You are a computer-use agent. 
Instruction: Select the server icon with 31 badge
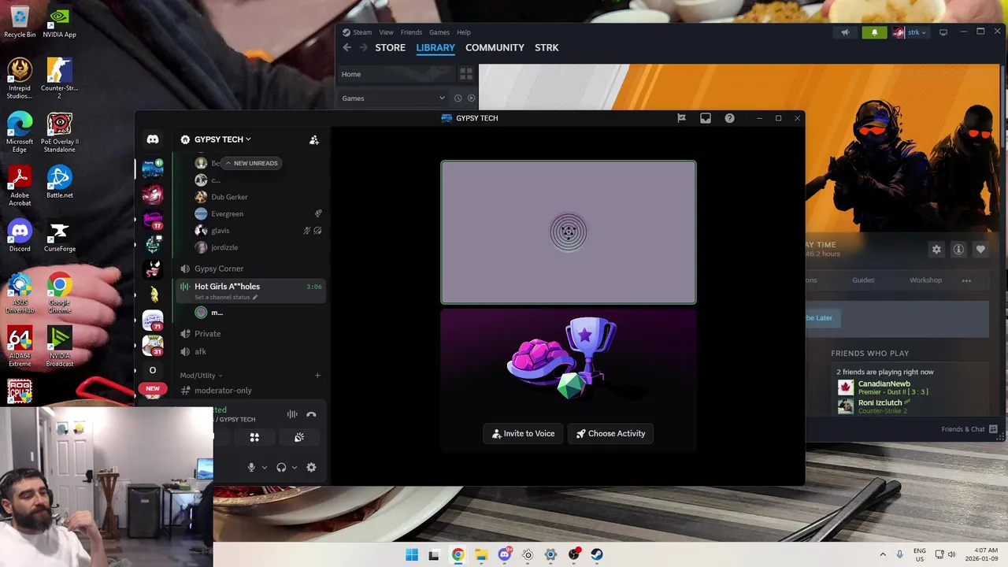pyautogui.click(x=153, y=345)
